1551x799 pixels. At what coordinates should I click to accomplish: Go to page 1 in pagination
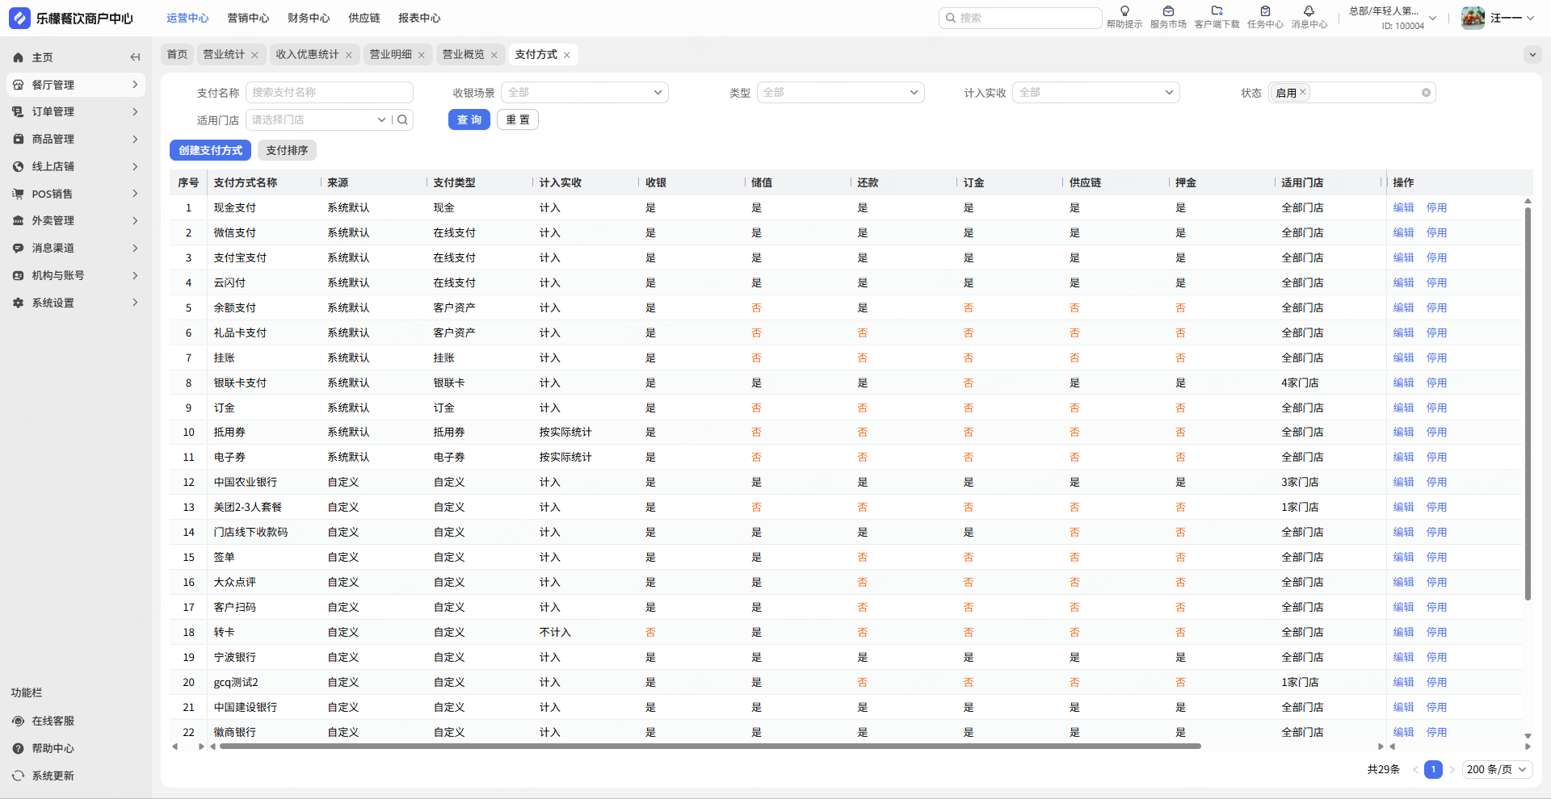(x=1433, y=769)
